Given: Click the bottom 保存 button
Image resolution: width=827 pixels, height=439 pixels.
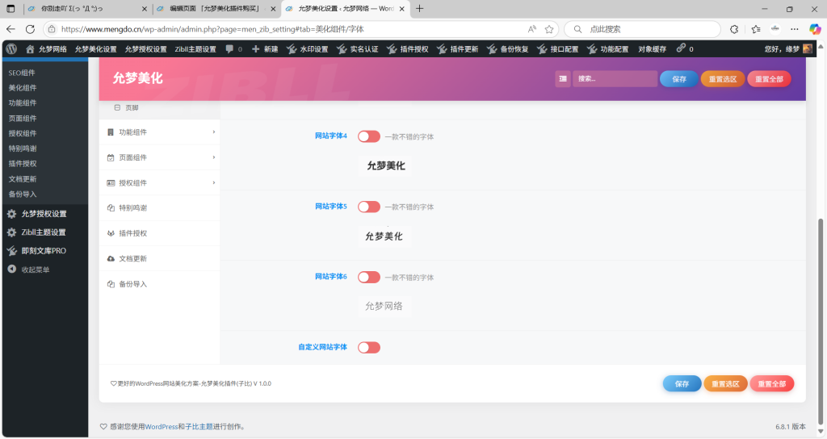Looking at the screenshot, I should (682, 383).
